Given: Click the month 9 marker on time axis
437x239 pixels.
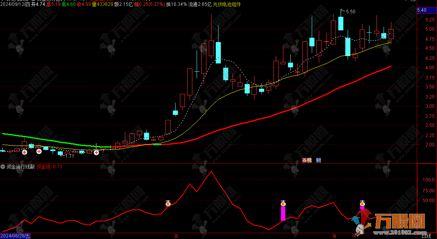Looking at the screenshot, I should (335, 236).
